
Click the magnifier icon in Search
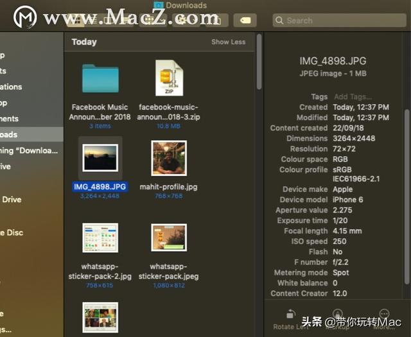[x=279, y=21]
